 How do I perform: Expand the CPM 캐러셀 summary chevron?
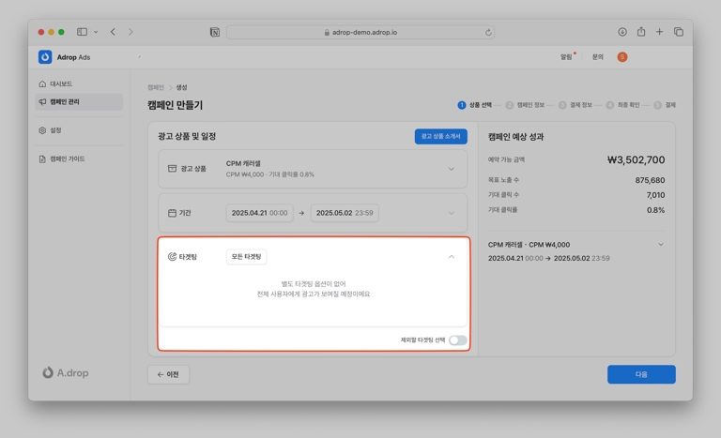[x=661, y=245]
